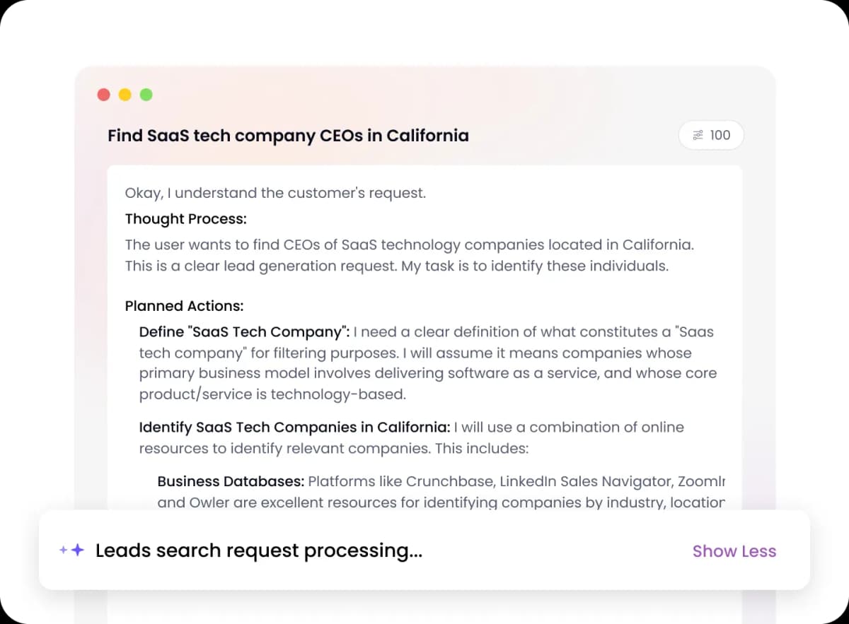Click the 'Planned Actions:' heading
The height and width of the screenshot is (624, 849).
pos(184,306)
